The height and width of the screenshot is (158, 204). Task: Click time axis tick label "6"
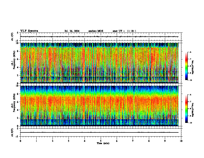[x=117, y=141]
